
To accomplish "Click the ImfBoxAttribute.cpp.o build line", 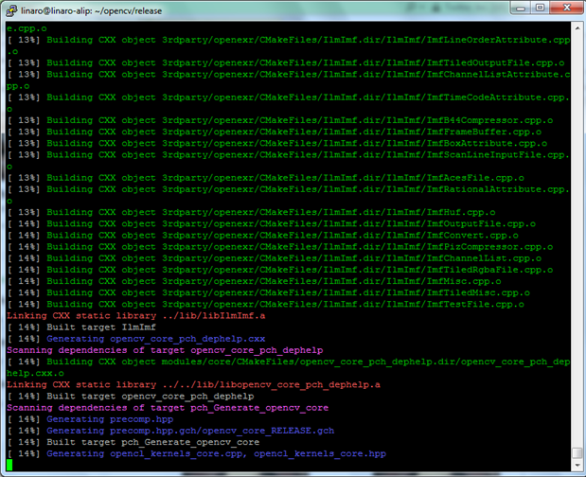I will coord(277,144).
